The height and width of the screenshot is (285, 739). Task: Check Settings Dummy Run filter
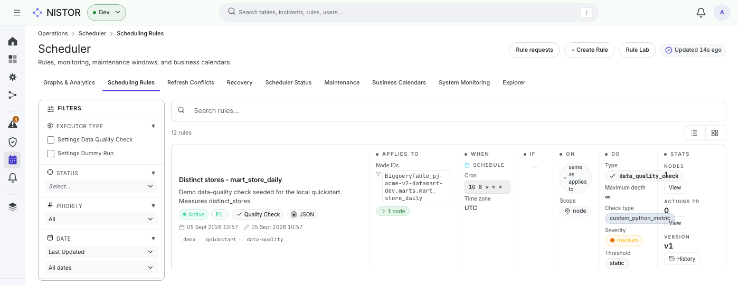pos(51,154)
